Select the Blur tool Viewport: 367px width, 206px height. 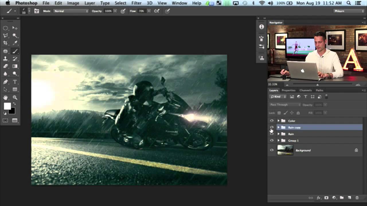pyautogui.click(x=5, y=74)
